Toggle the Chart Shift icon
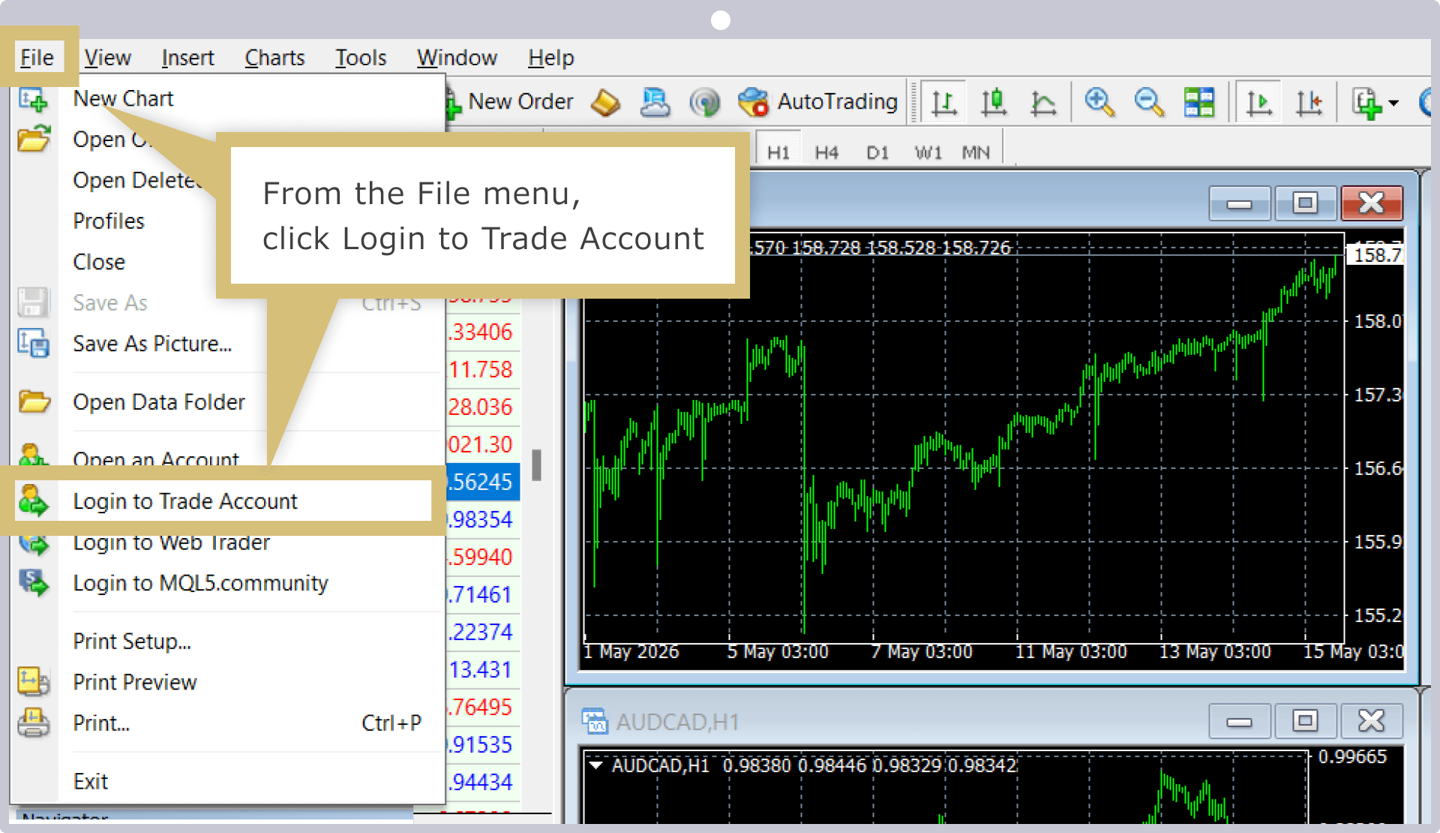Screen dimensions: 1440x833 (1309, 102)
